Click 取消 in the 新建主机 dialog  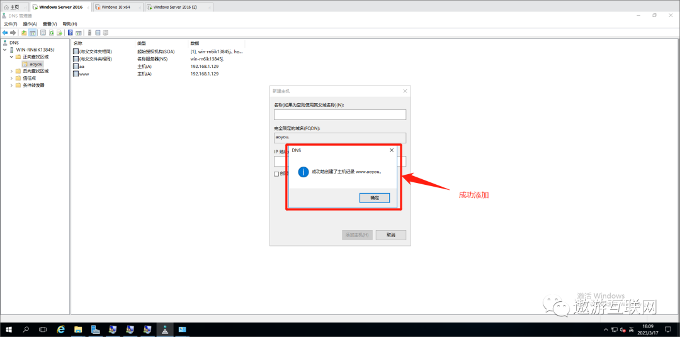[x=391, y=235]
